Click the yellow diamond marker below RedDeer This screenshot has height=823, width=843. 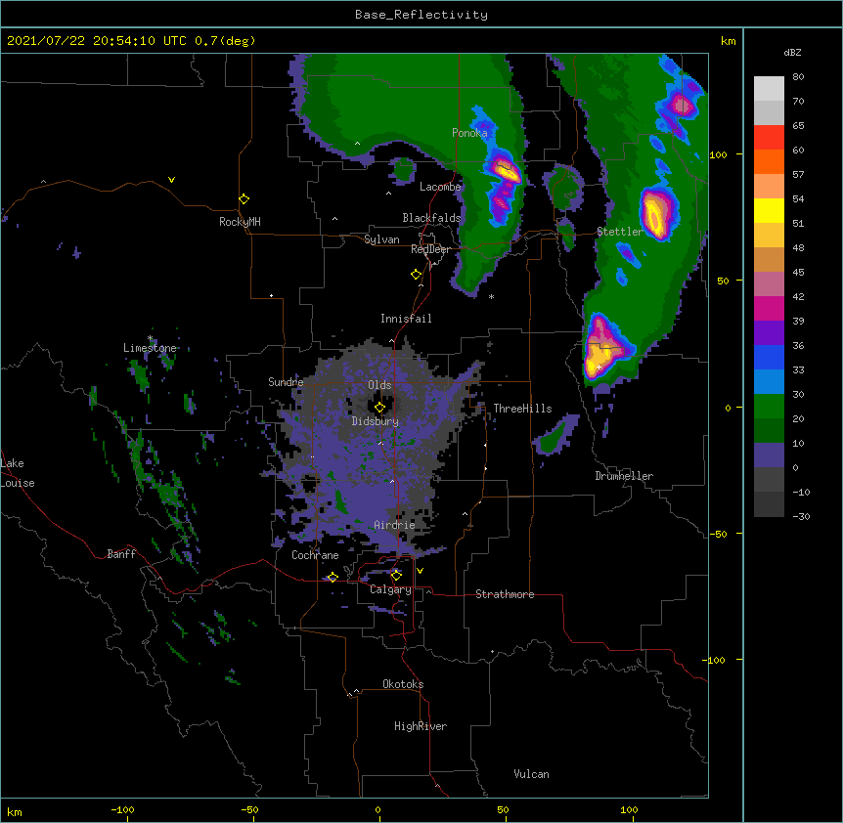[416, 275]
